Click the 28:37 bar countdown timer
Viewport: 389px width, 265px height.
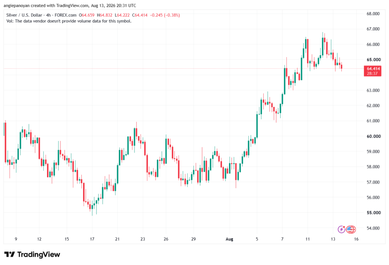(x=372, y=74)
